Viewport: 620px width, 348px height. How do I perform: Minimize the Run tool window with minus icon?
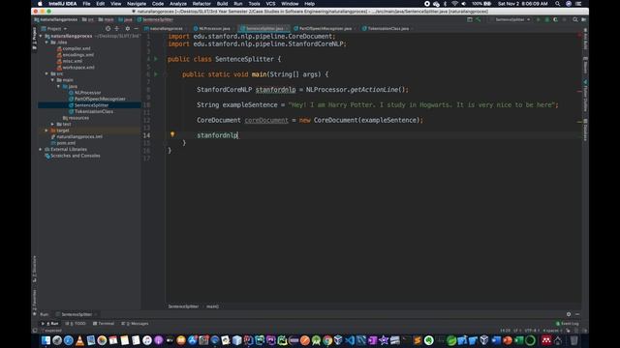(577, 314)
